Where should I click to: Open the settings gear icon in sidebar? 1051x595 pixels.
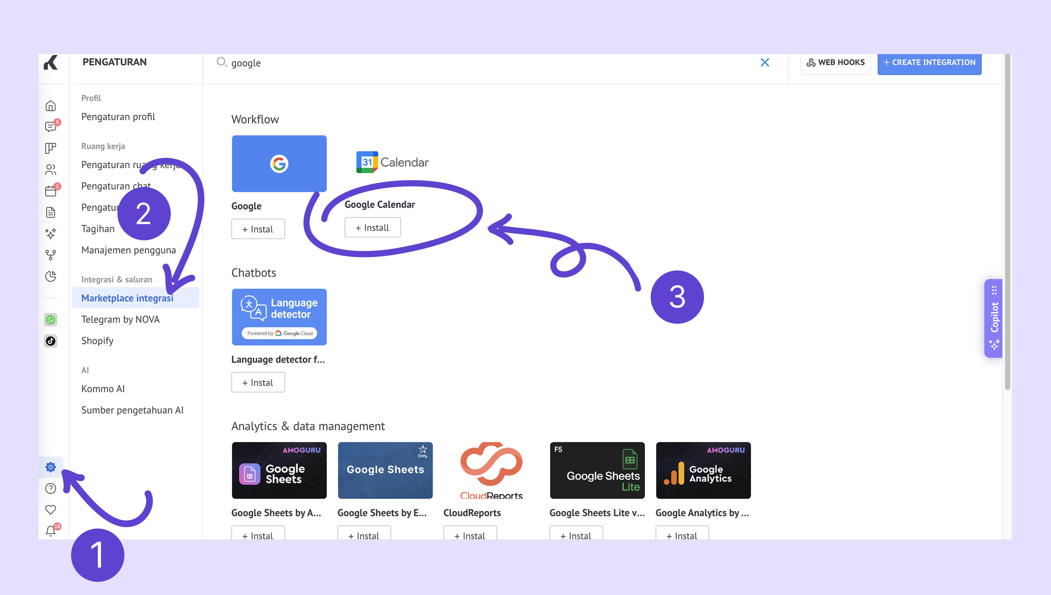pos(51,467)
